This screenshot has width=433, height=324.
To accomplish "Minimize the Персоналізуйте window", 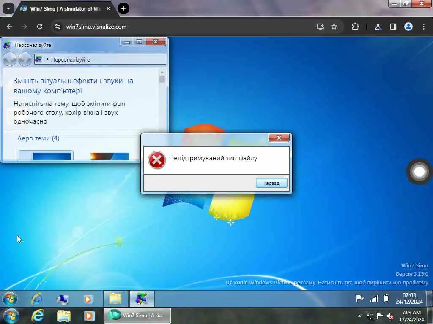I will point(127,42).
